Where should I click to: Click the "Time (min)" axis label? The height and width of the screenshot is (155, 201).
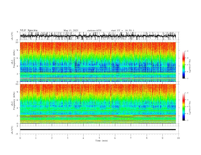click(x=102, y=141)
